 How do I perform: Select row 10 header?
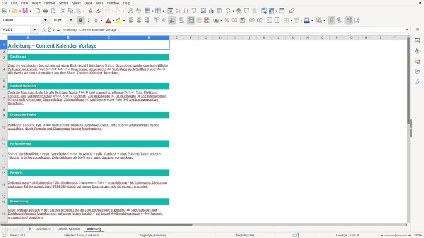[x=4, y=127]
